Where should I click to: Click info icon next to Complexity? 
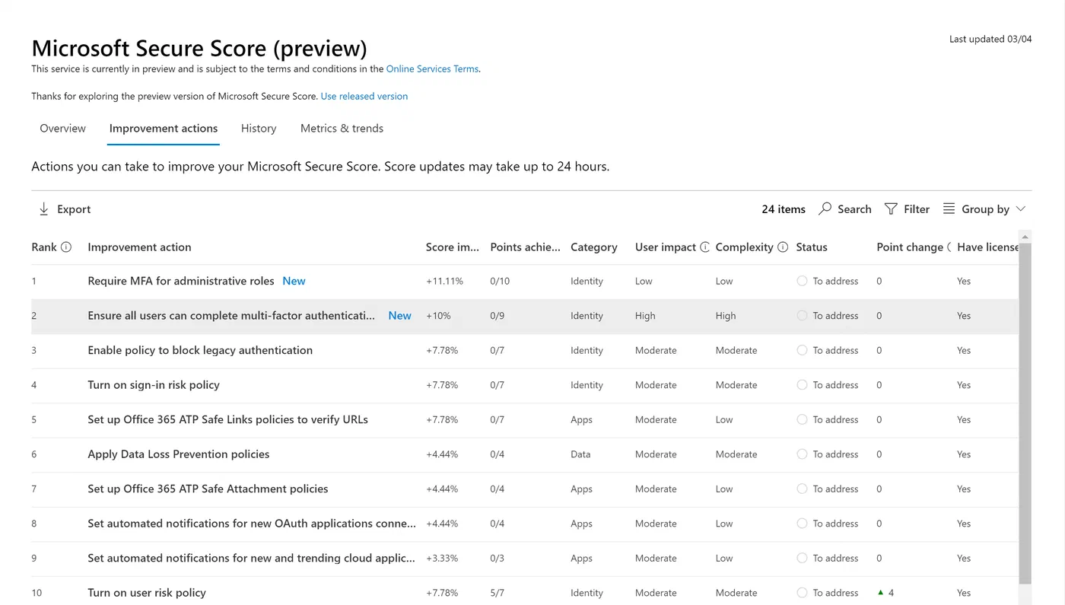click(783, 247)
